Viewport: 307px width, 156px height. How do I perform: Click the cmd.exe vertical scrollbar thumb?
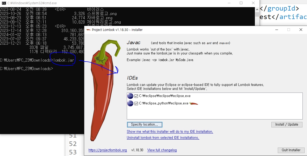[x=257, y=15]
